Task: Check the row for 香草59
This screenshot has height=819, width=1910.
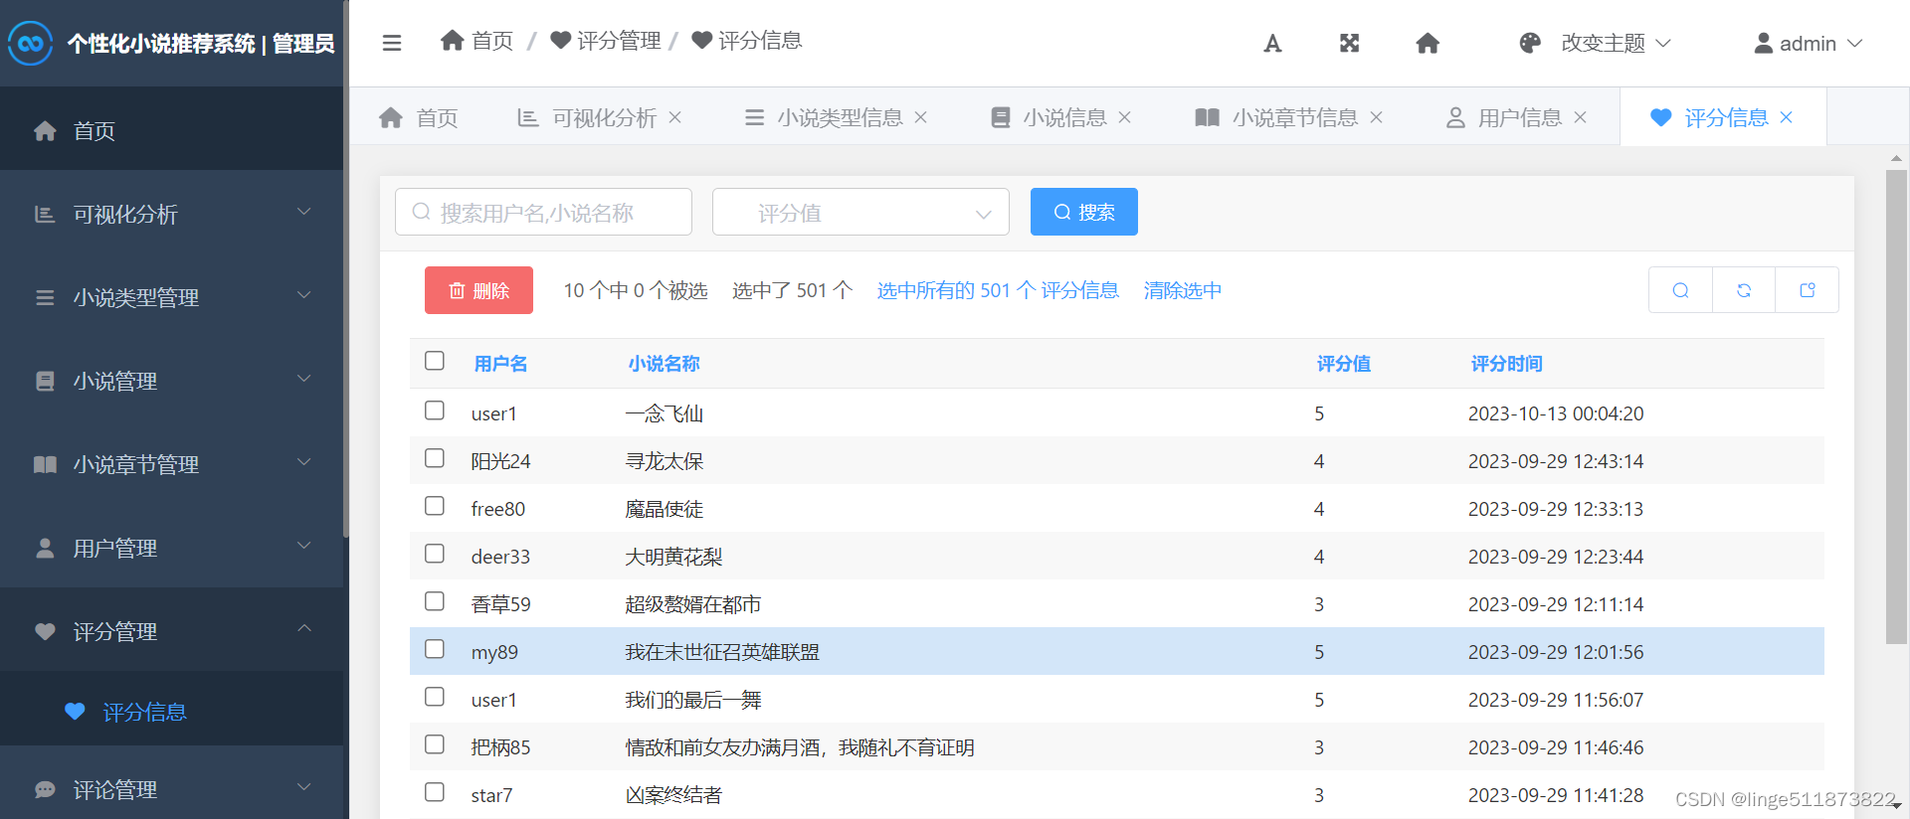Action: (x=435, y=601)
